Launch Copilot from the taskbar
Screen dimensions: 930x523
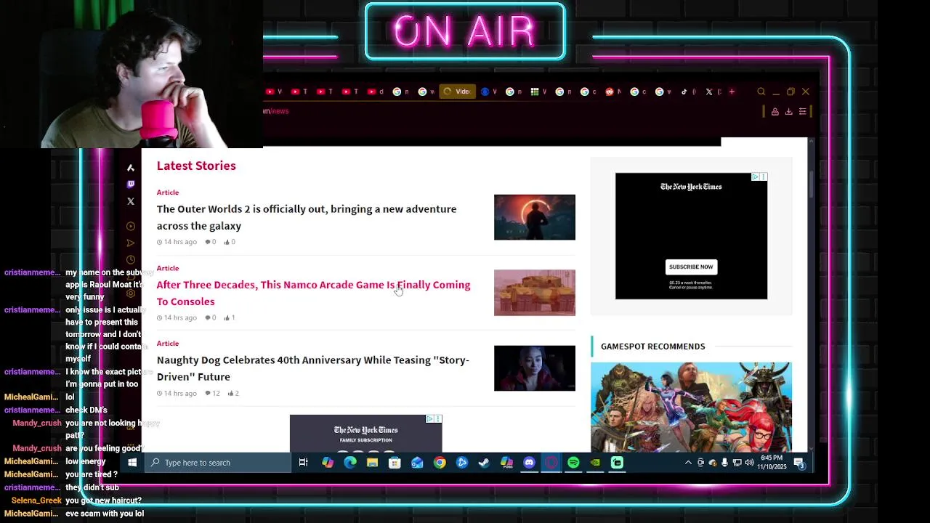click(x=328, y=463)
